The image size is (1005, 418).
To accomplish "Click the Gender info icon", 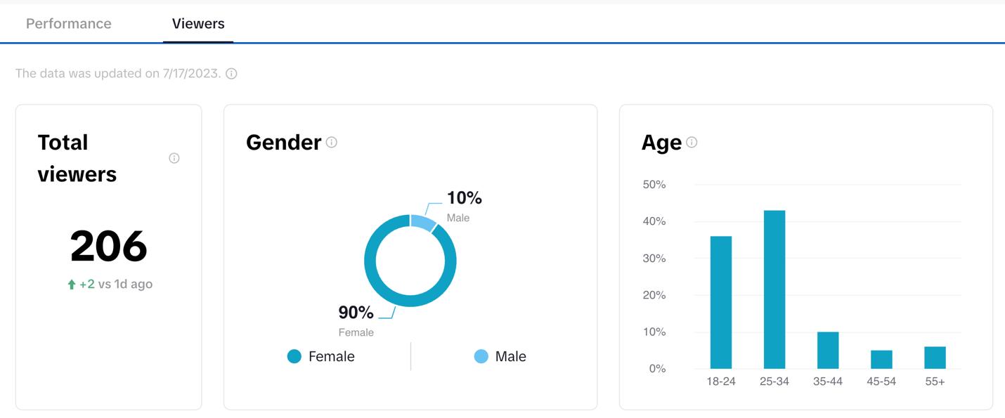I will (332, 143).
